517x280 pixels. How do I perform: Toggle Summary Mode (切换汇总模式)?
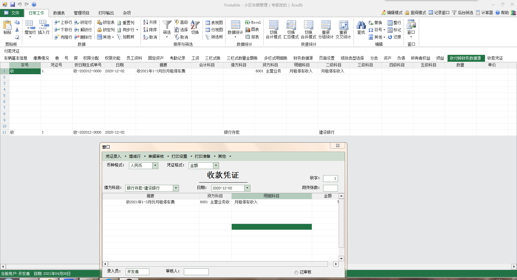pos(291,30)
